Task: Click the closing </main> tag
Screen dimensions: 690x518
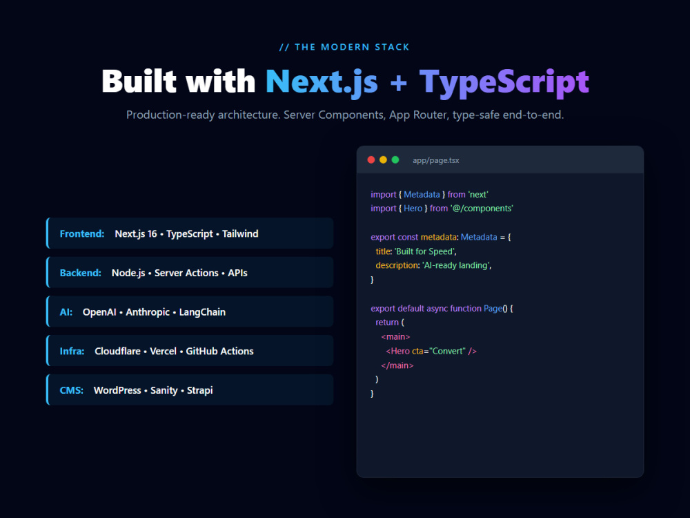Action: coord(397,365)
